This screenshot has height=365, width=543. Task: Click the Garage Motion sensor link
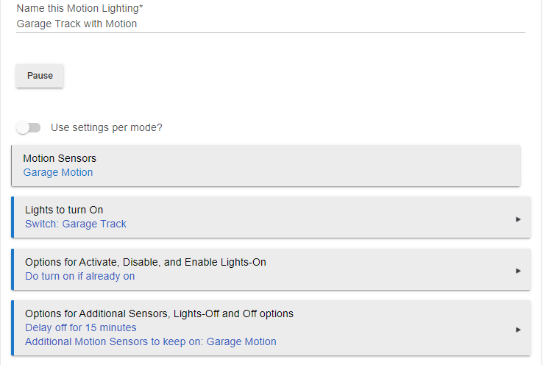[58, 172]
